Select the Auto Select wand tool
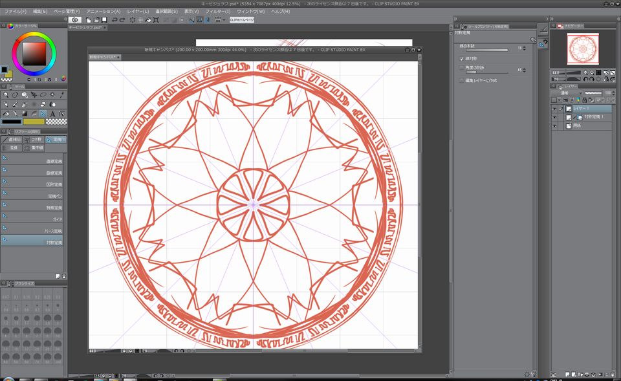The image size is (621, 381). click(52, 95)
